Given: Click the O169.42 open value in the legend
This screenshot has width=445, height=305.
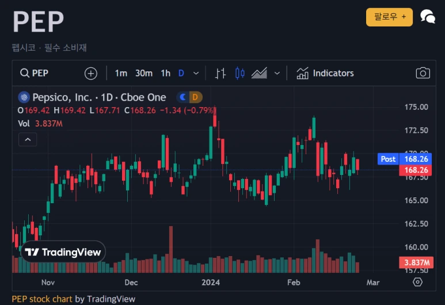Looking at the screenshot, I should (x=33, y=110).
